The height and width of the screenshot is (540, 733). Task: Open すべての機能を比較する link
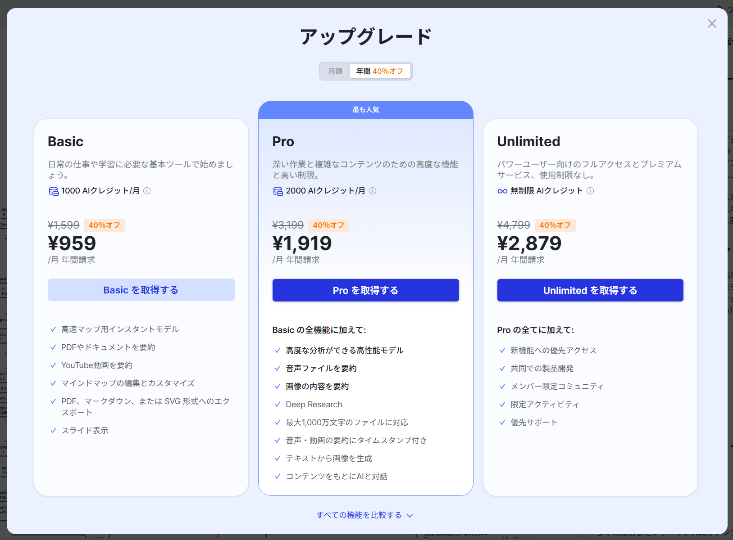pos(359,515)
